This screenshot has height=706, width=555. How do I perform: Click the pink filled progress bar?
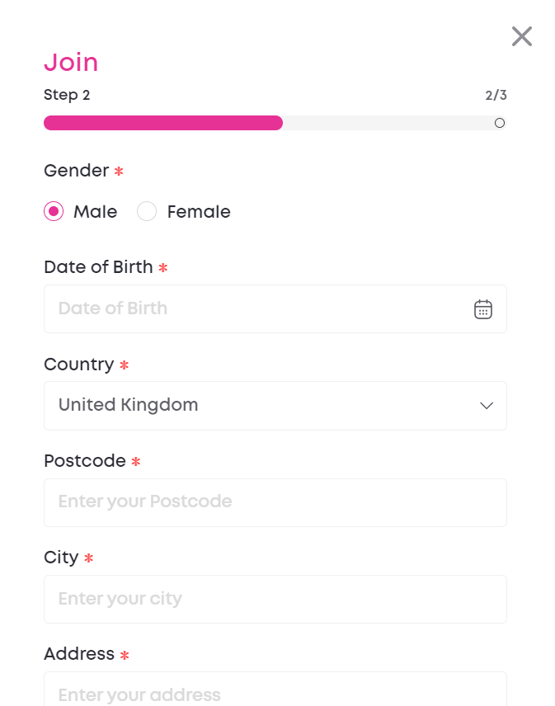(163, 123)
